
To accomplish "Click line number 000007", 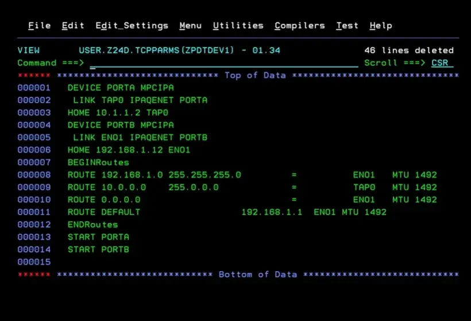I will point(34,162).
